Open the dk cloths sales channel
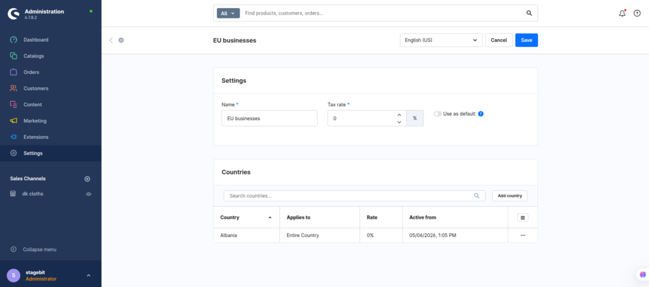Screen dimensions: 649x287 33,193
